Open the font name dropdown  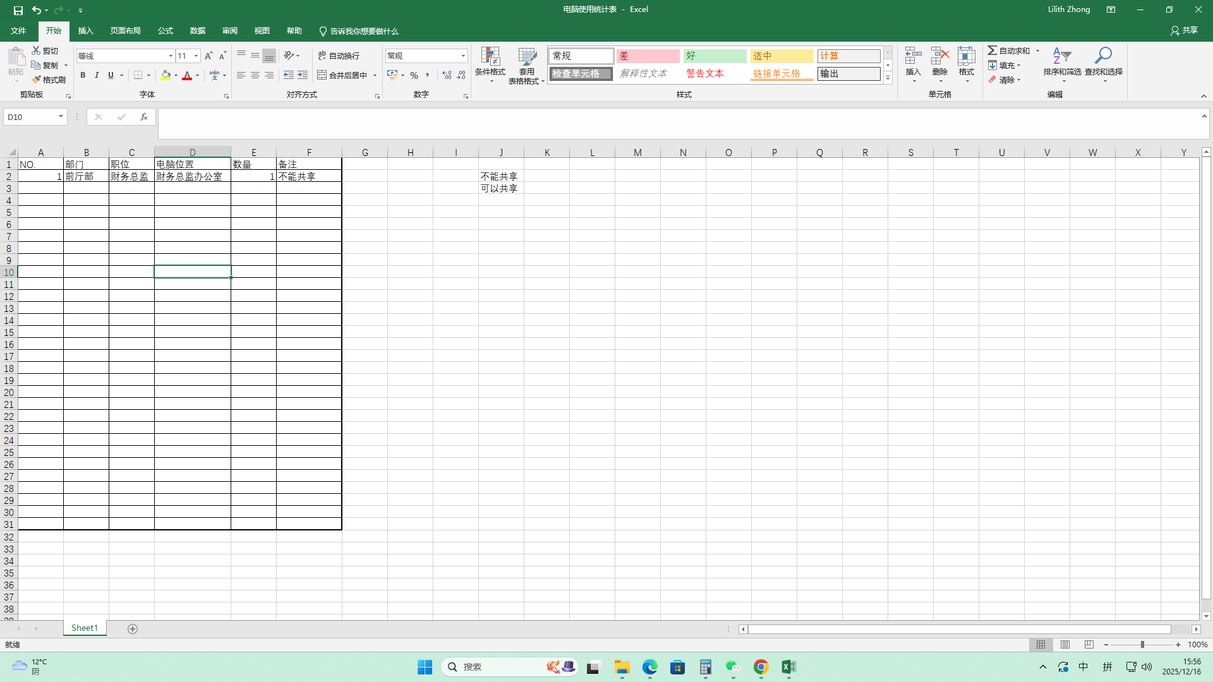tap(171, 56)
